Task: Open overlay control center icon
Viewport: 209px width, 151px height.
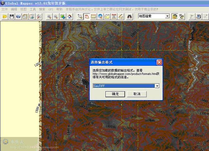Action: tap(25, 17)
